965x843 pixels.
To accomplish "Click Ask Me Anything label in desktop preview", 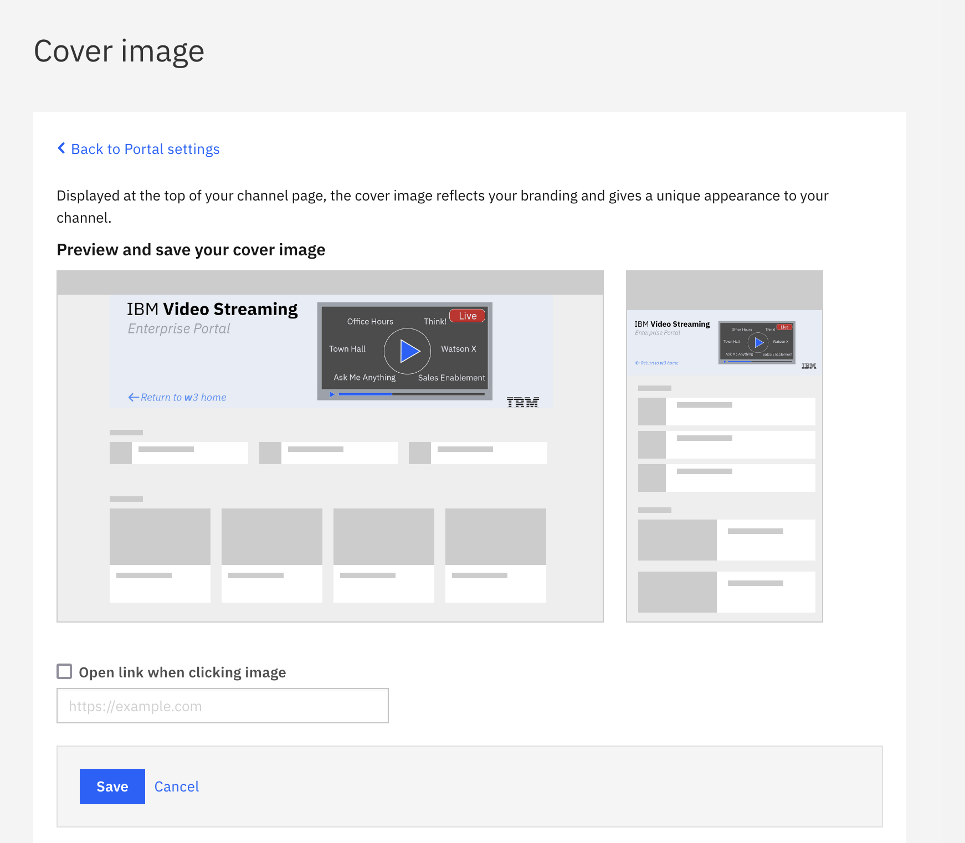I will (x=365, y=378).
